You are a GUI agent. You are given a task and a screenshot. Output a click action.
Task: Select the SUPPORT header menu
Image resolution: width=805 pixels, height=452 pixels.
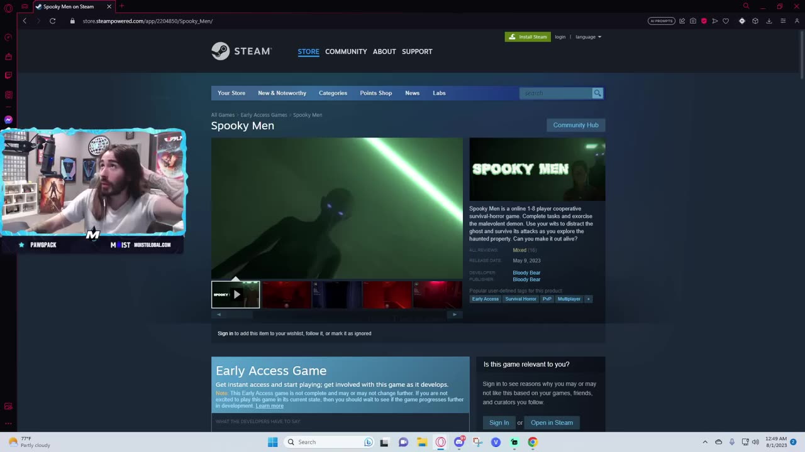click(417, 51)
